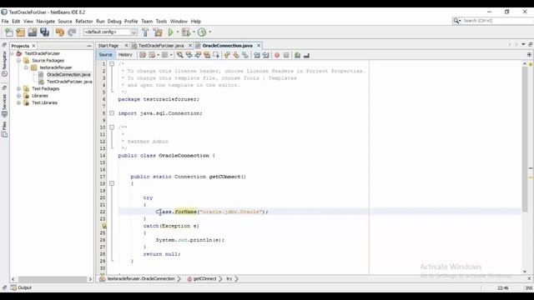Click the Clean and Build Project icon

(x=158, y=32)
